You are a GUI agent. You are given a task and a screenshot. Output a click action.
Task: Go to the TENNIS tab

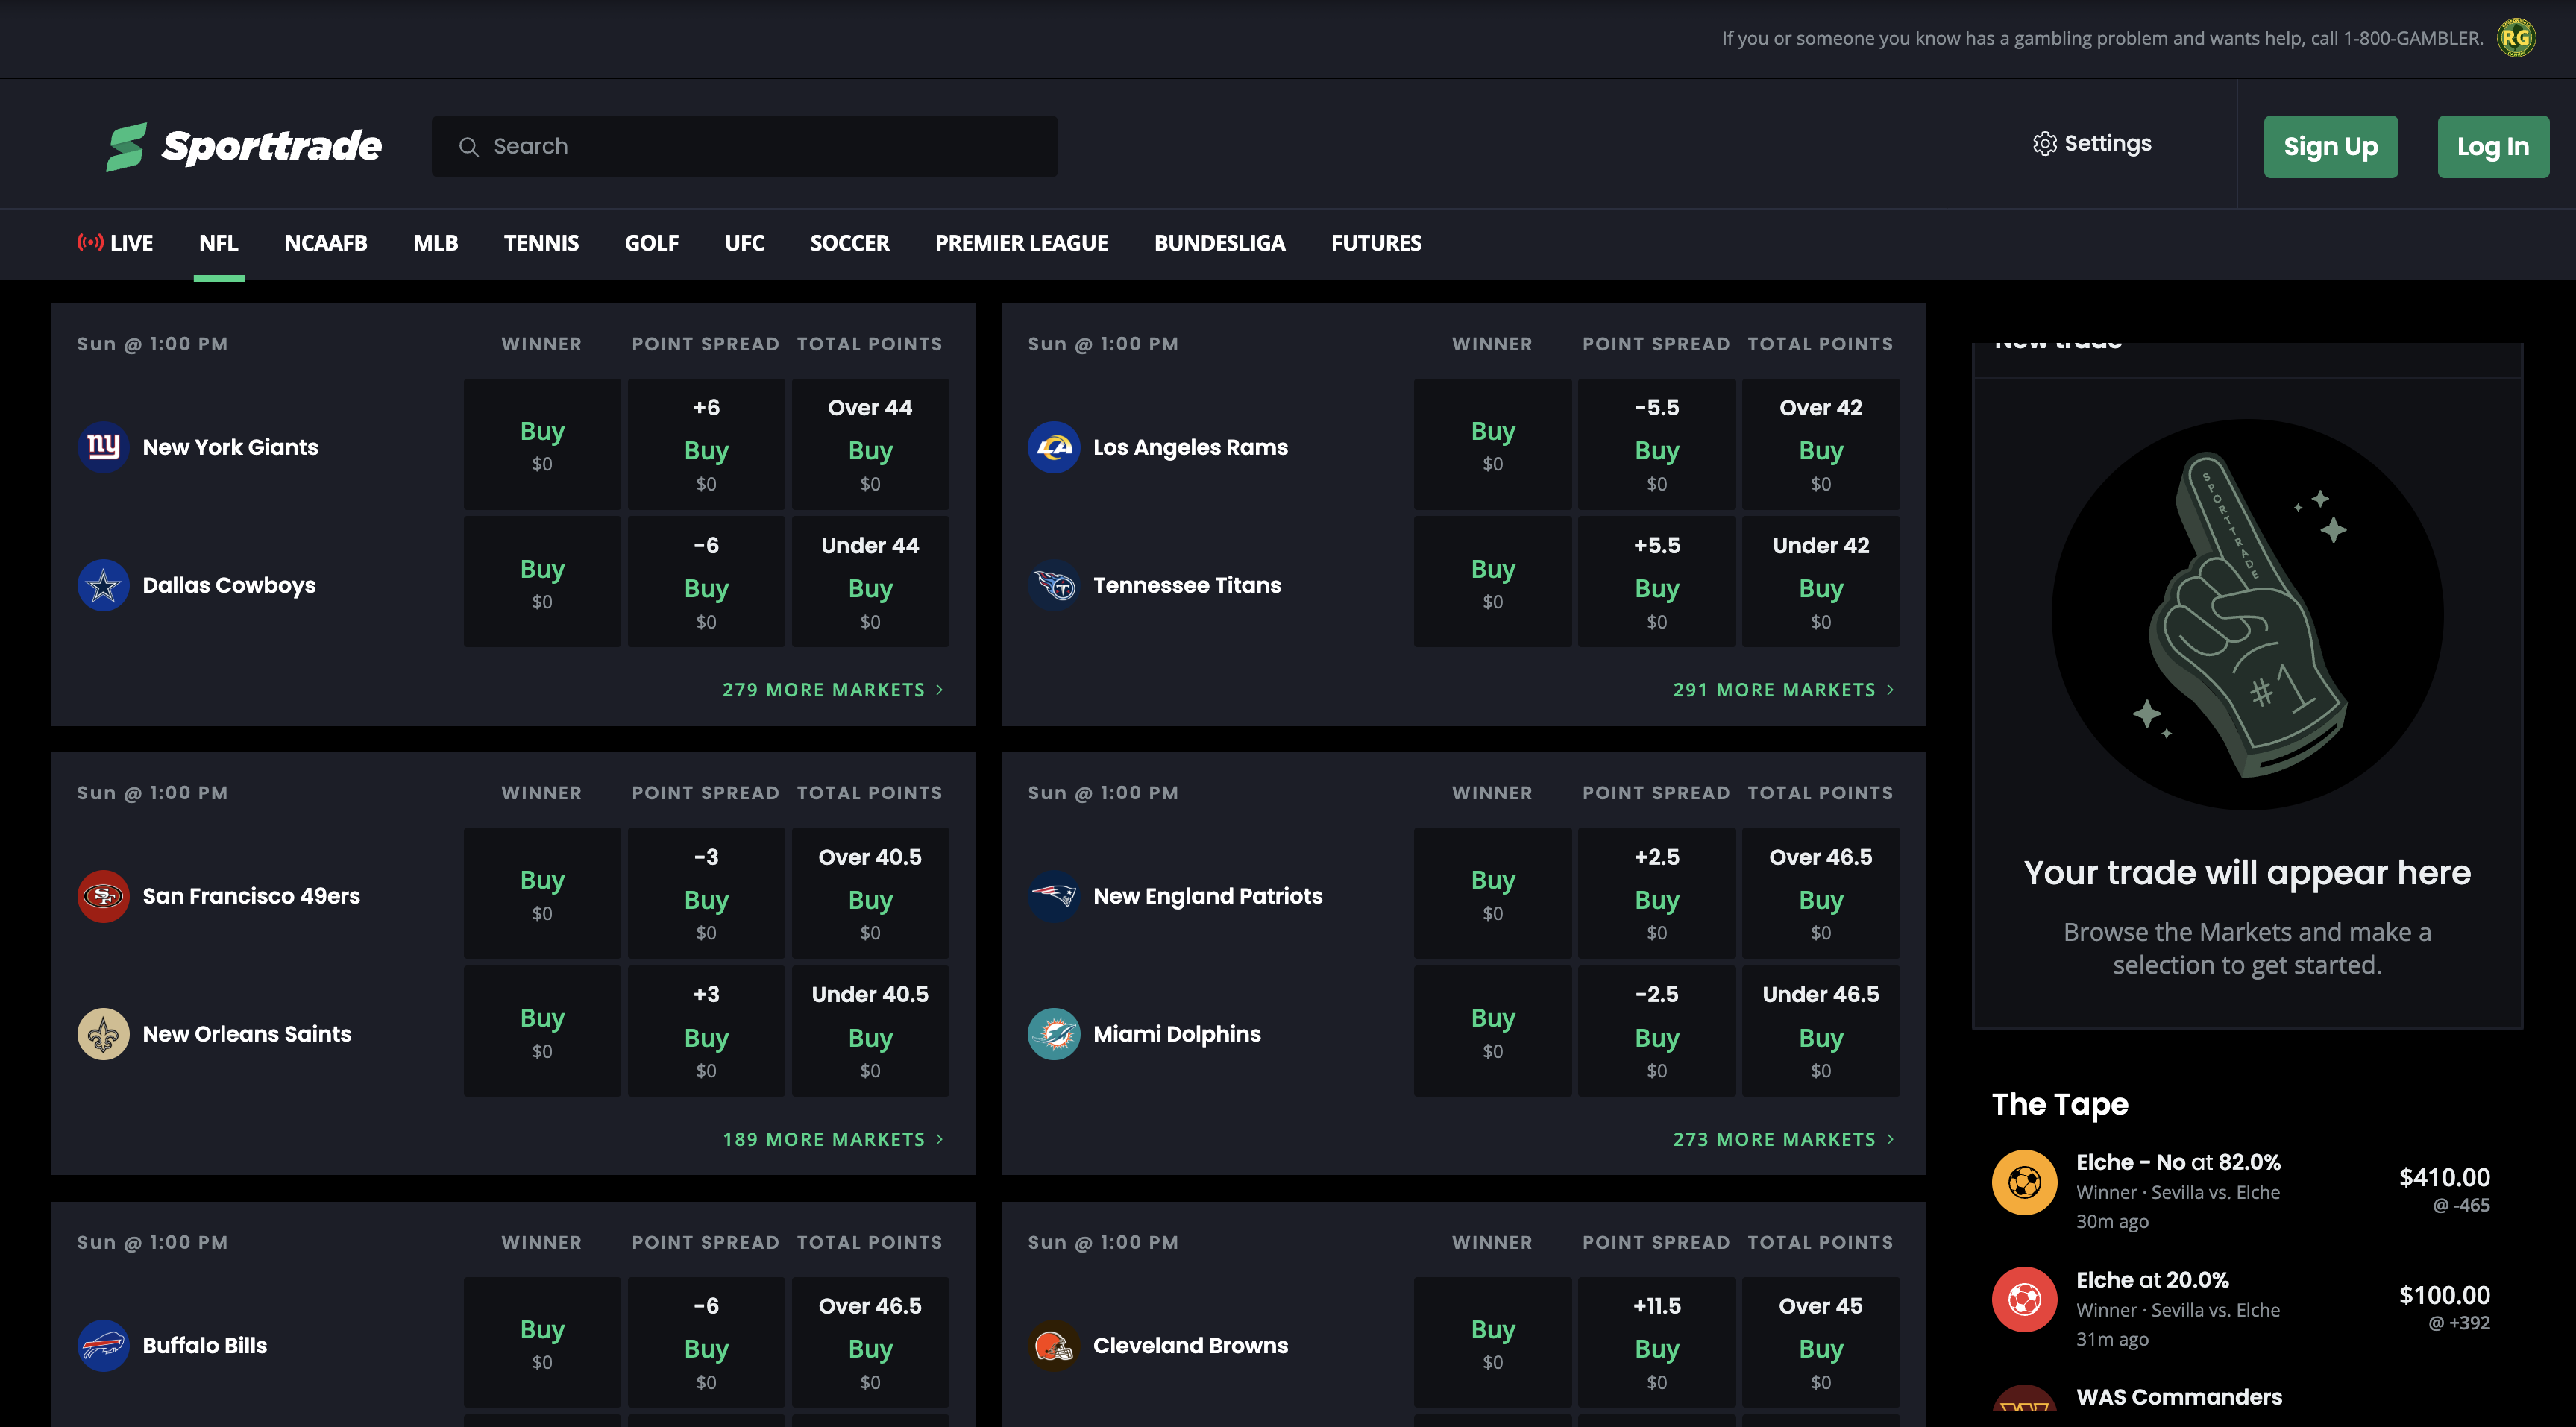click(x=541, y=243)
